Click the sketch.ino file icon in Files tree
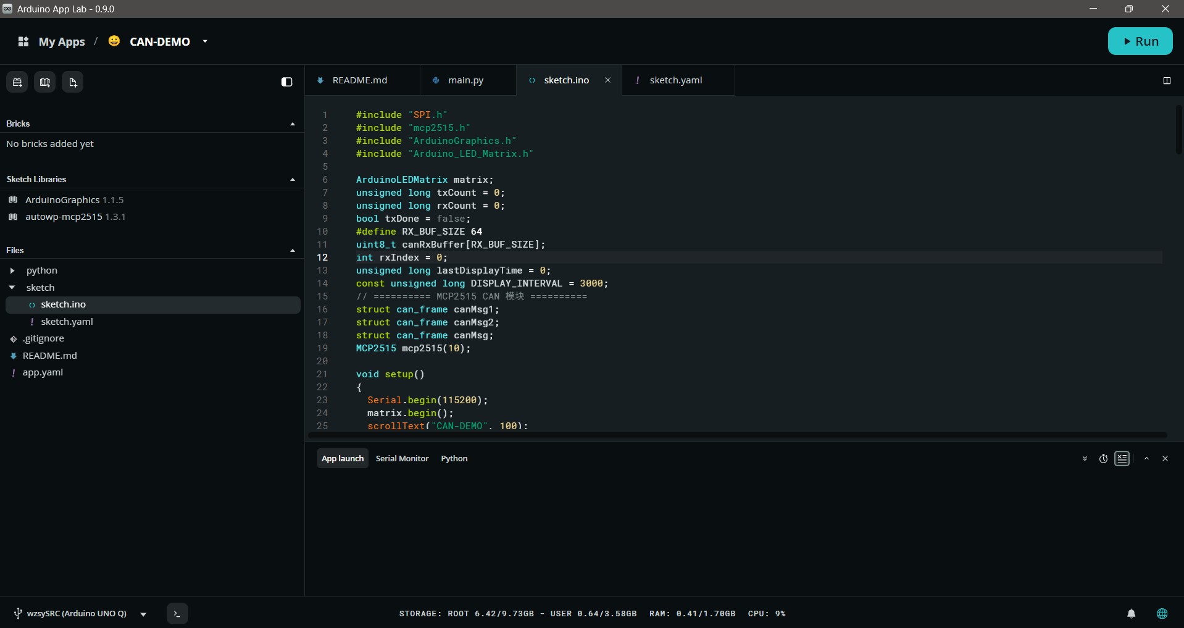The width and height of the screenshot is (1184, 628). tap(32, 305)
